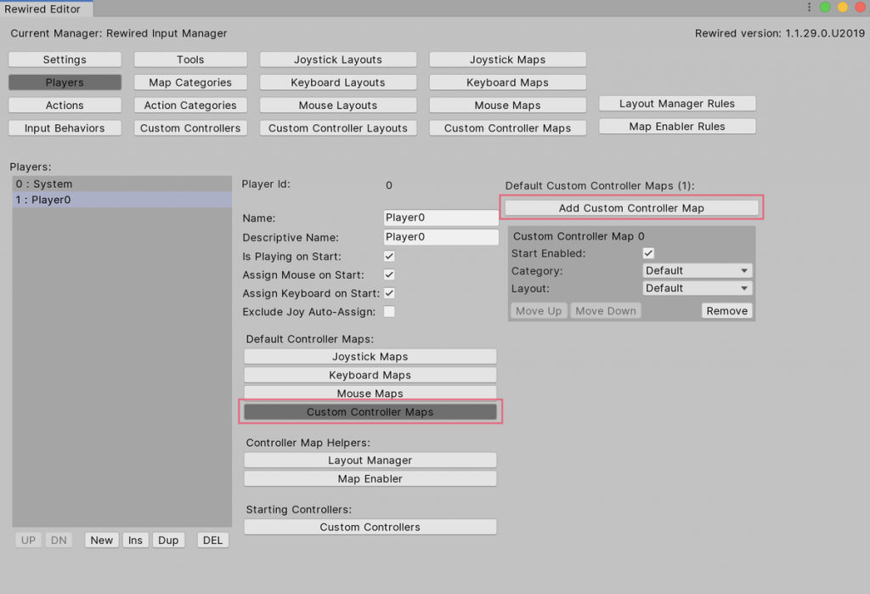The width and height of the screenshot is (870, 594).
Task: Open Custom Controller Layouts
Action: pos(338,128)
